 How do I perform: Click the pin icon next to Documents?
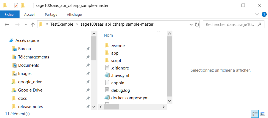click(x=88, y=66)
